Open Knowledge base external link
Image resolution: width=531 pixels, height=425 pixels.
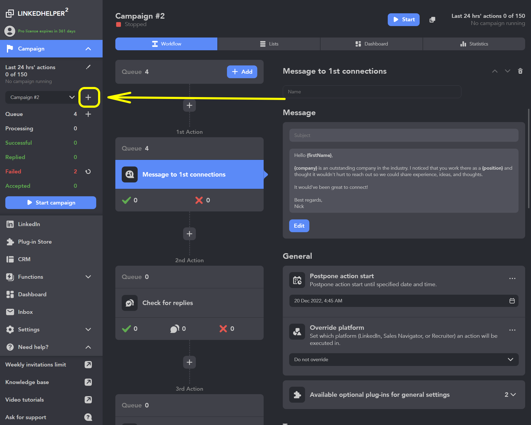click(88, 382)
